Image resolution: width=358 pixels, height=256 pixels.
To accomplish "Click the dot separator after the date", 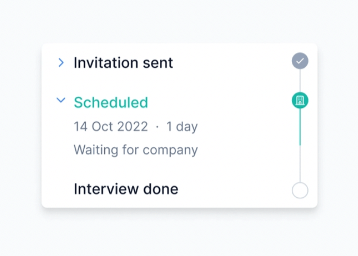I will click(x=157, y=127).
